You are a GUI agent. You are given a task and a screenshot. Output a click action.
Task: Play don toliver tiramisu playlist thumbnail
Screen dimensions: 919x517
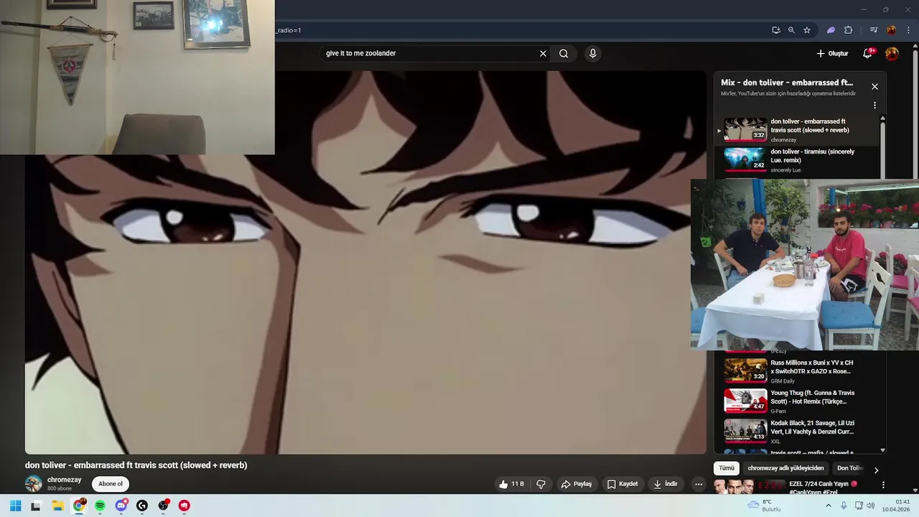point(745,159)
